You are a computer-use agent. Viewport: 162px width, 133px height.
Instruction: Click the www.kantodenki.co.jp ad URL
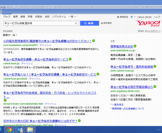(x=123, y=51)
